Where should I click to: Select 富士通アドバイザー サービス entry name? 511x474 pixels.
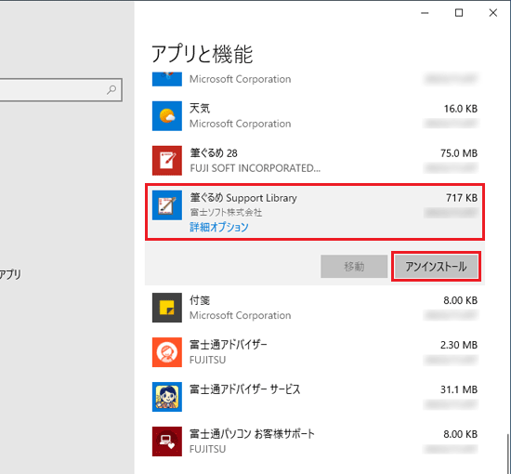pyautogui.click(x=244, y=389)
